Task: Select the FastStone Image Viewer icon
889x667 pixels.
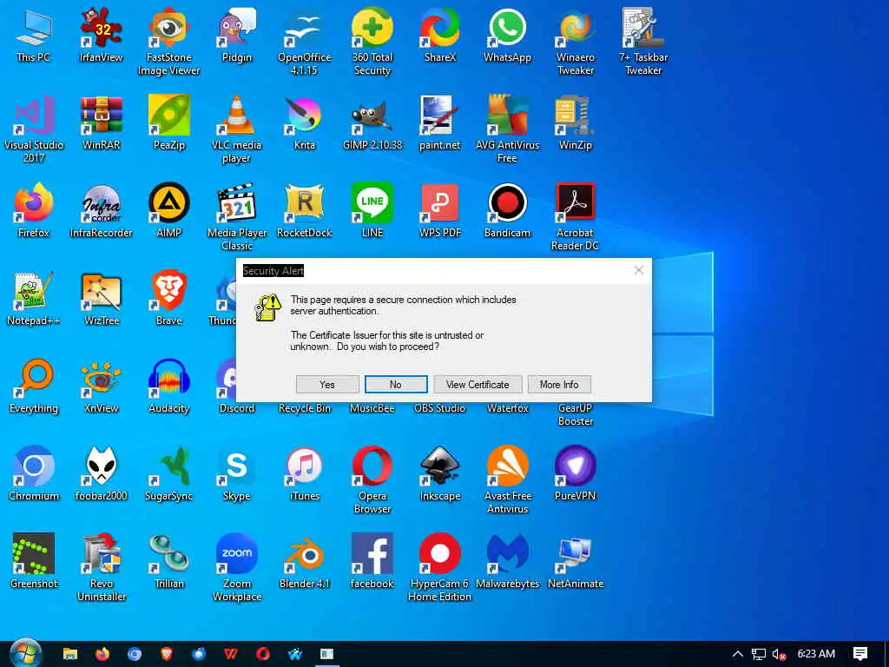Action: [x=169, y=42]
